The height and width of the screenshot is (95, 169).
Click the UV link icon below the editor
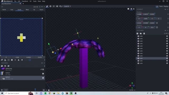(x=2, y=60)
